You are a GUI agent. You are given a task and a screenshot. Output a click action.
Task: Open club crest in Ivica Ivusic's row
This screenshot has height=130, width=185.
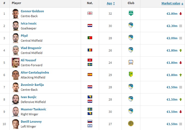[x=131, y=25]
